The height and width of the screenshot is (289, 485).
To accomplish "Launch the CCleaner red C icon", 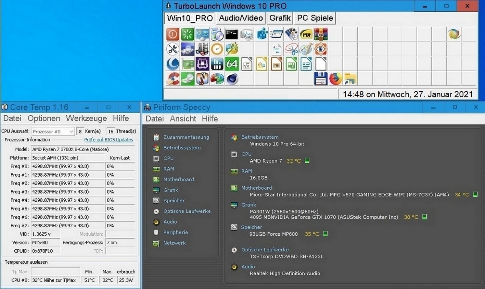I will pyautogui.click(x=173, y=79).
